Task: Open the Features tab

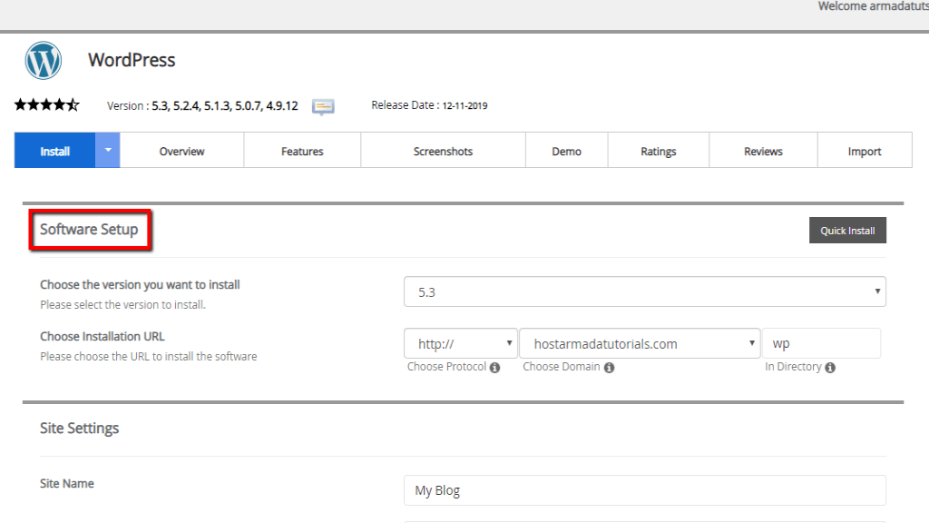Action: tap(302, 151)
